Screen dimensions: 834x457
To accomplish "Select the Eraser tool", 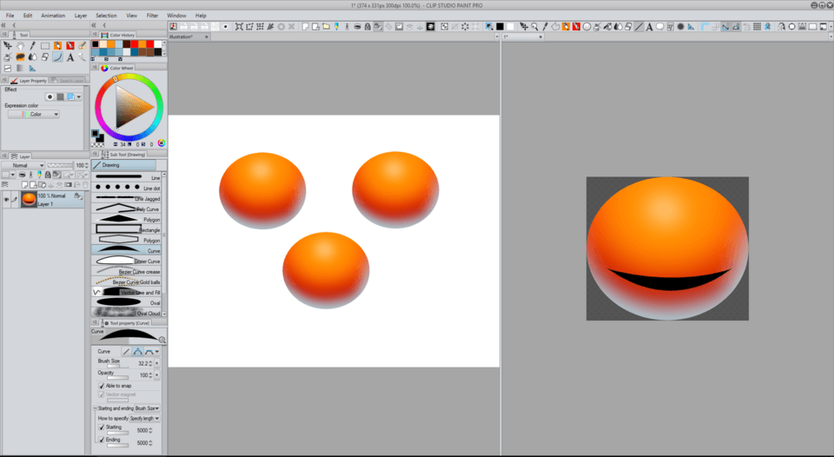I will tap(45, 57).
